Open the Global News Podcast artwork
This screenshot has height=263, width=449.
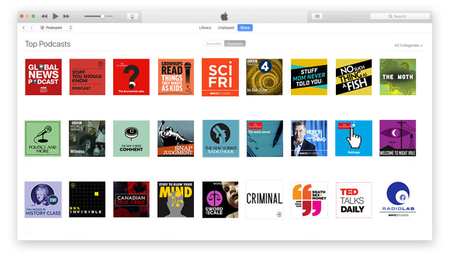(x=43, y=77)
